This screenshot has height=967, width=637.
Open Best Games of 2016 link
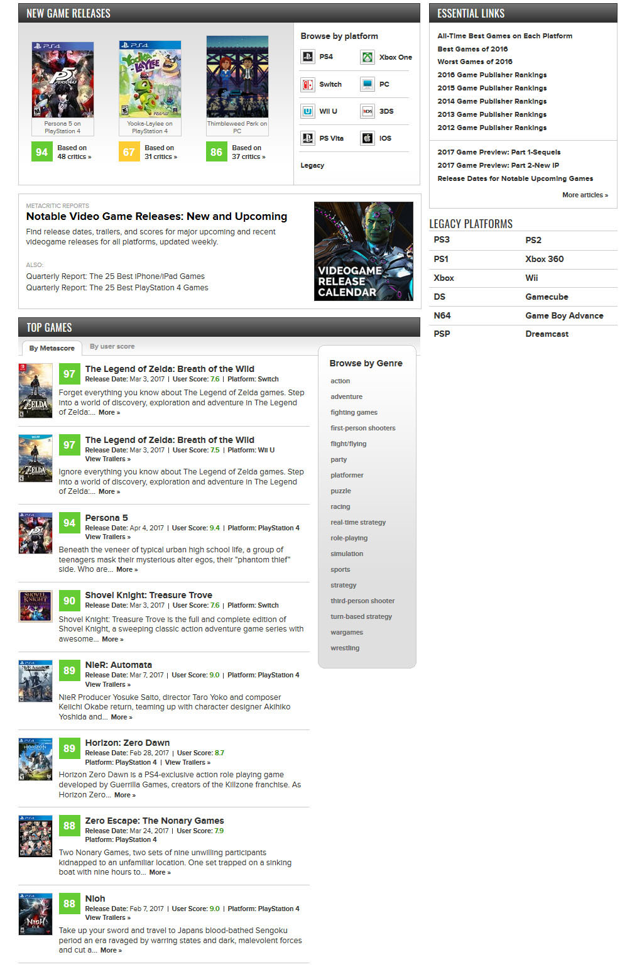point(472,49)
